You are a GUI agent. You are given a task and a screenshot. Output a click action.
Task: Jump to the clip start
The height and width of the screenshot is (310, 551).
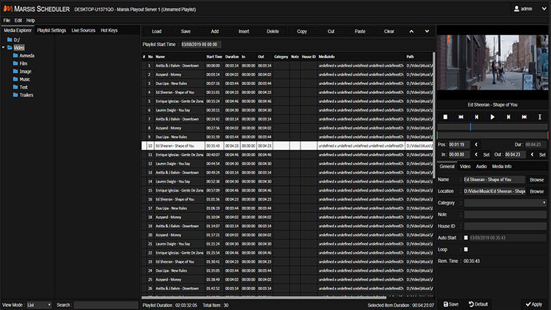pyautogui.click(x=461, y=117)
